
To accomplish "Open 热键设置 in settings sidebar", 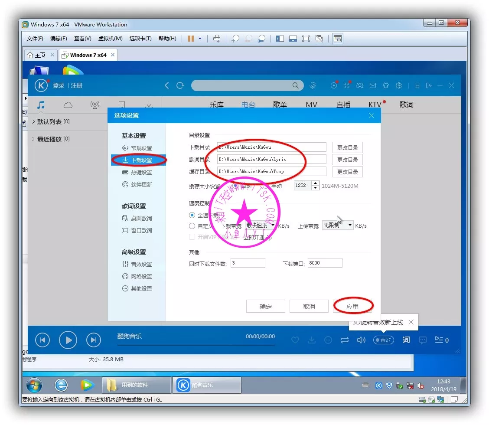I will (141, 173).
